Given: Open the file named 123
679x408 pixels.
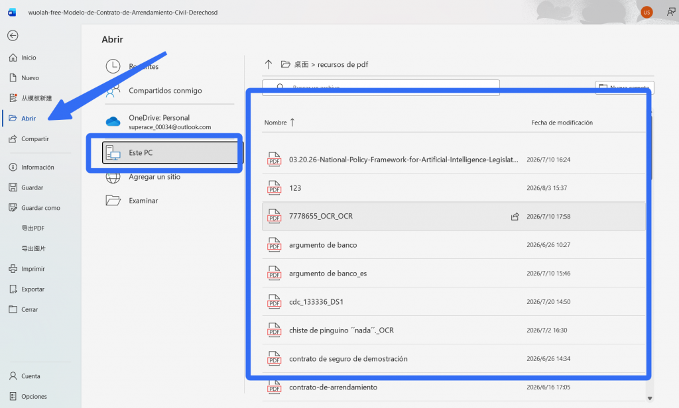Looking at the screenshot, I should tap(454, 188).
